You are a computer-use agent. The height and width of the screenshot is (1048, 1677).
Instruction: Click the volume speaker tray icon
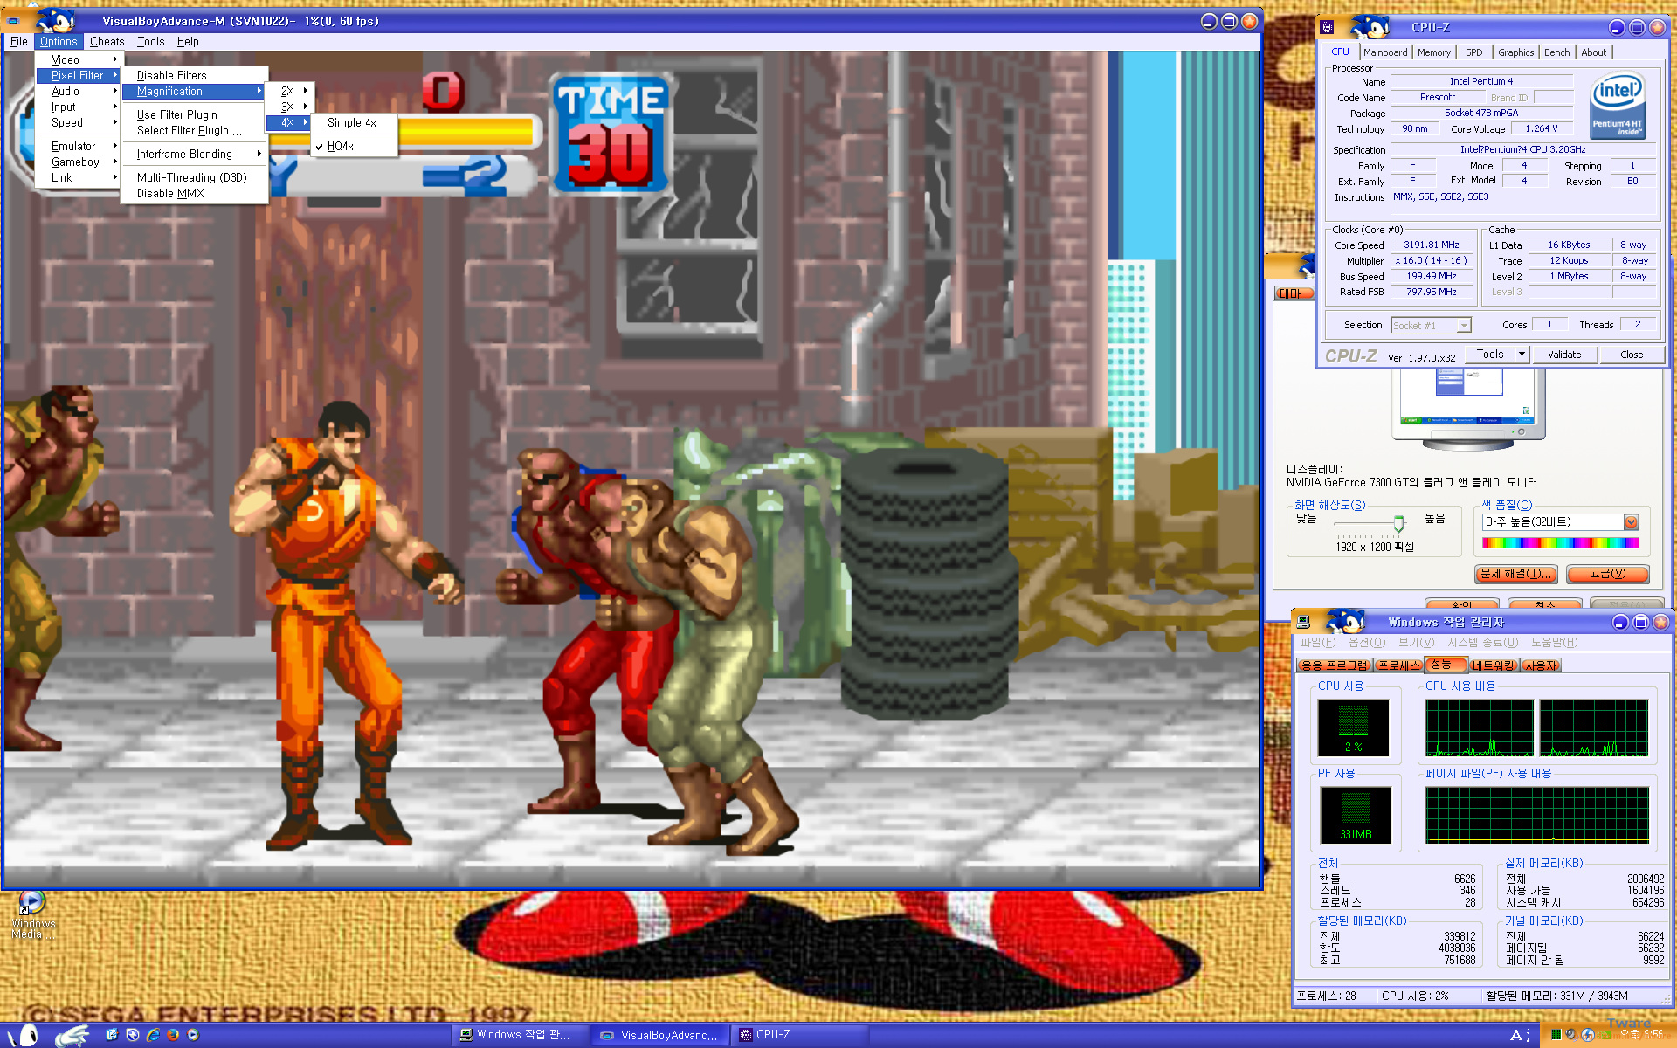point(1571,1034)
